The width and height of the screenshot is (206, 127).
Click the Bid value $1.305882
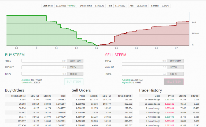pyautogui.click(x=120, y=6)
